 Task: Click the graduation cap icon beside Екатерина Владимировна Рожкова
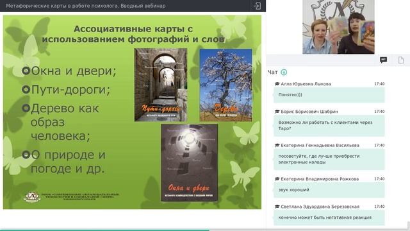[x=277, y=179]
